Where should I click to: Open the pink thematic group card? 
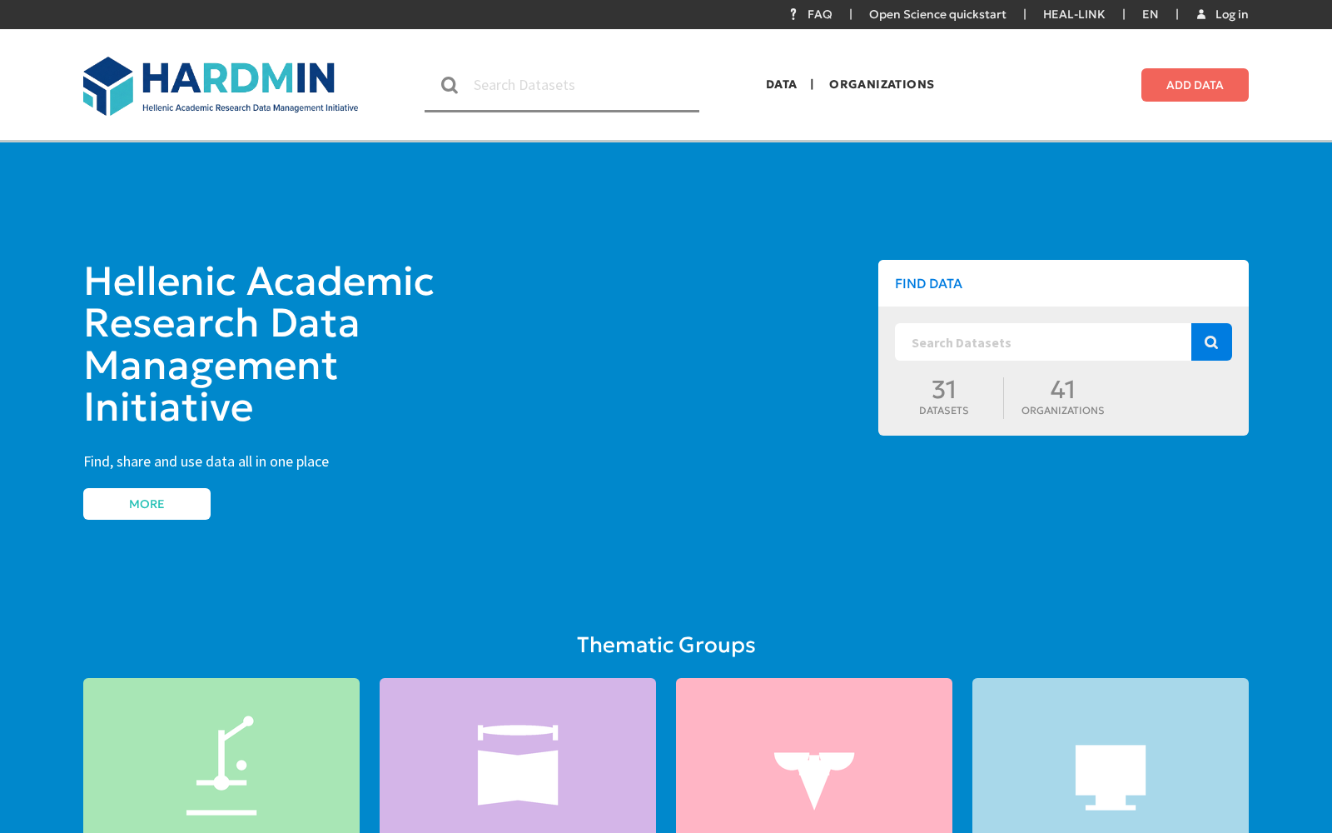(x=814, y=756)
